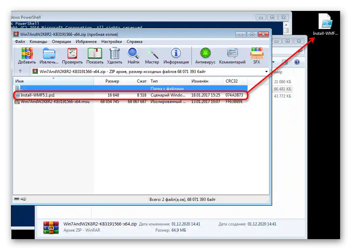
Task: Click the Найти (Find) magnifier icon
Action: 134,56
